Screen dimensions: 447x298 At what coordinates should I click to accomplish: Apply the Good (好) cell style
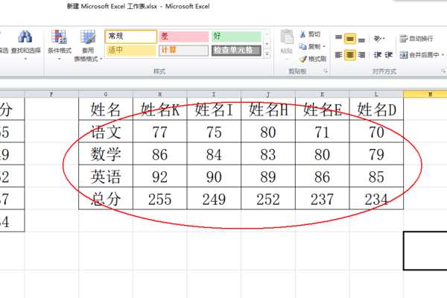[236, 37]
